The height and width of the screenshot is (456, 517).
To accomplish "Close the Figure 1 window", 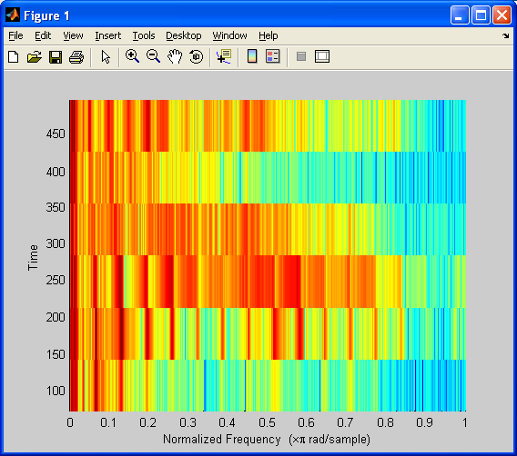I will [x=502, y=15].
